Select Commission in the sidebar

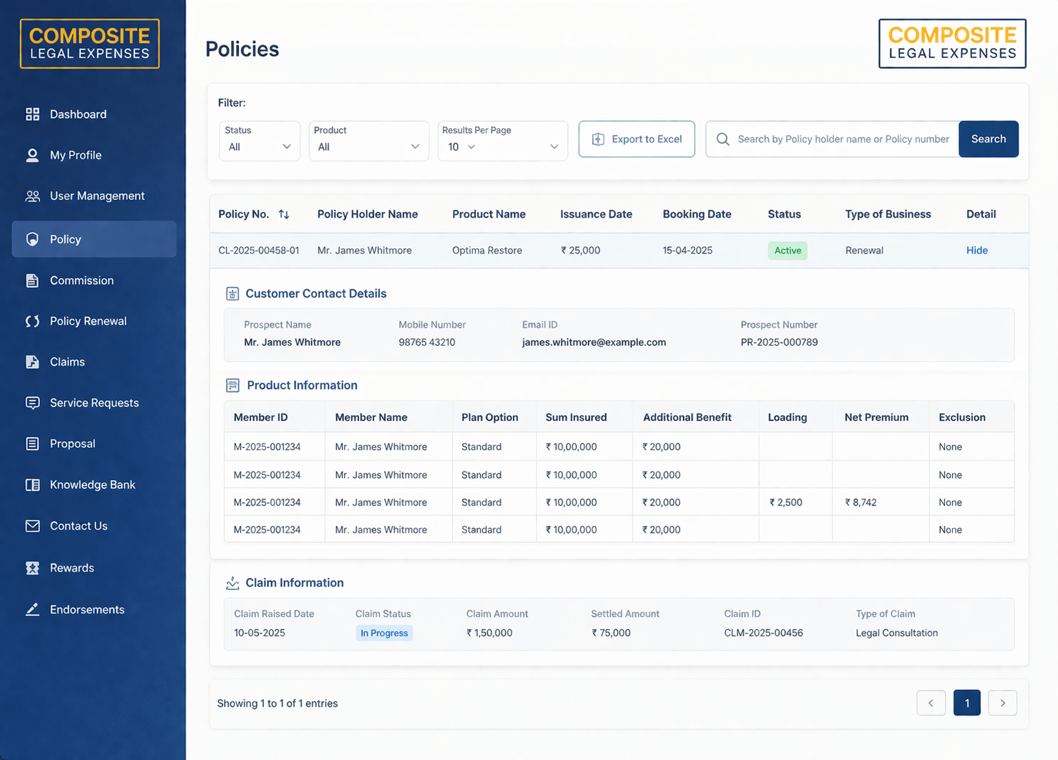coord(82,281)
